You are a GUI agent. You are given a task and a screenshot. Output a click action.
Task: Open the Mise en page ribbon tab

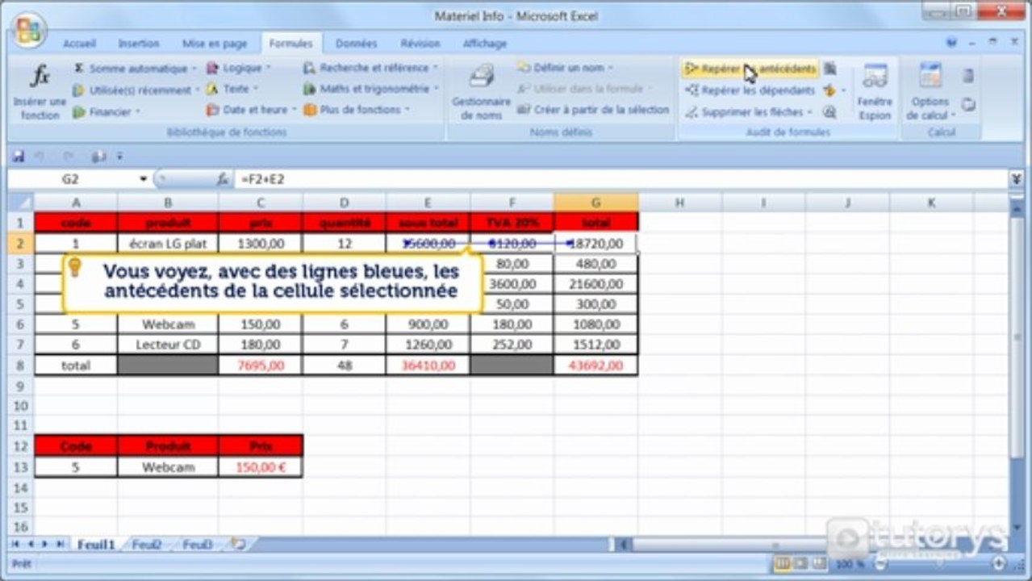click(x=215, y=44)
